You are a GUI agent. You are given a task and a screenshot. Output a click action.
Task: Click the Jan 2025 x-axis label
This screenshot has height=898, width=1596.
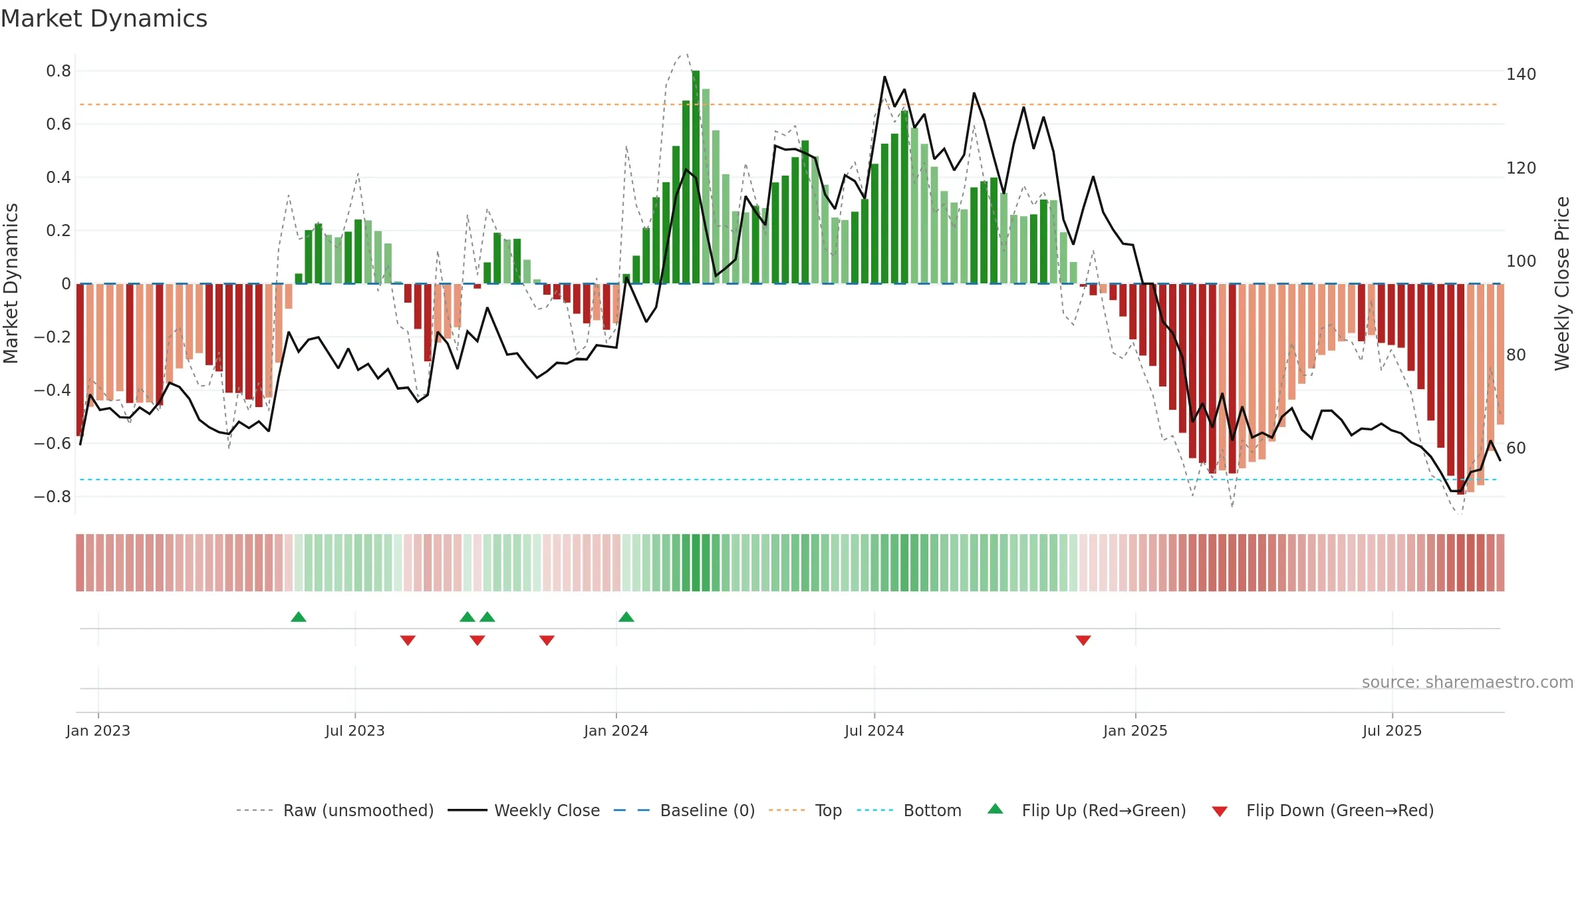1136,730
